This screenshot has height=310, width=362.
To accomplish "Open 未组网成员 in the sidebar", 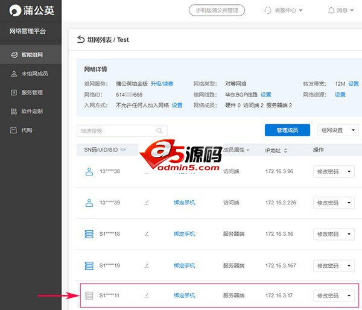I will [x=31, y=74].
